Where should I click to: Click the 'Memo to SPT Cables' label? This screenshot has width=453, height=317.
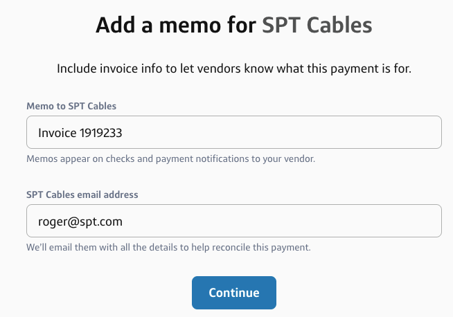71,107
